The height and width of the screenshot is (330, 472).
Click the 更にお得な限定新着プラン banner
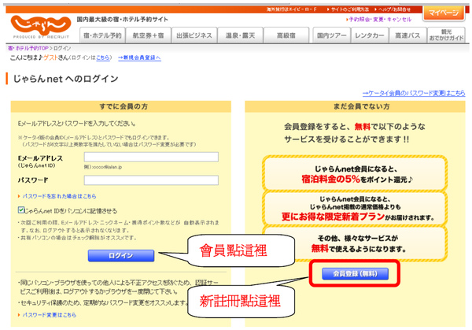coord(355,209)
